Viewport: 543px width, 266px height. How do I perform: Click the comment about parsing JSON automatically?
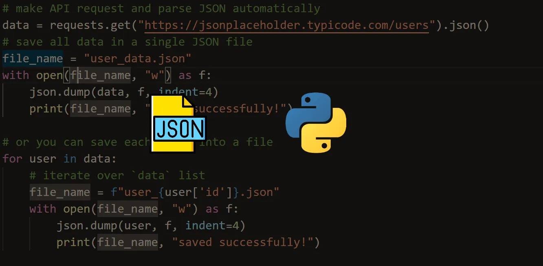[161, 8]
